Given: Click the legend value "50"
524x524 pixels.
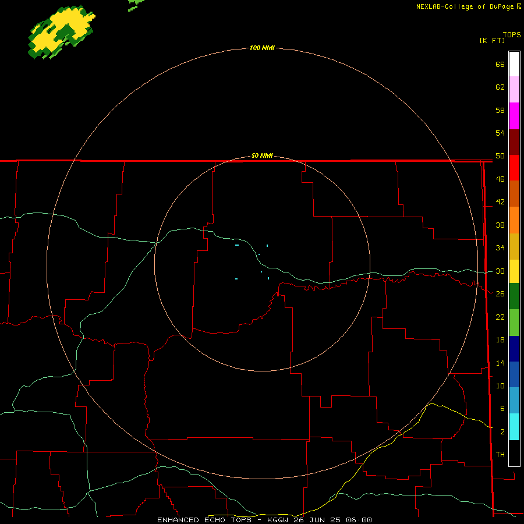Looking at the screenshot, I should [x=500, y=156].
